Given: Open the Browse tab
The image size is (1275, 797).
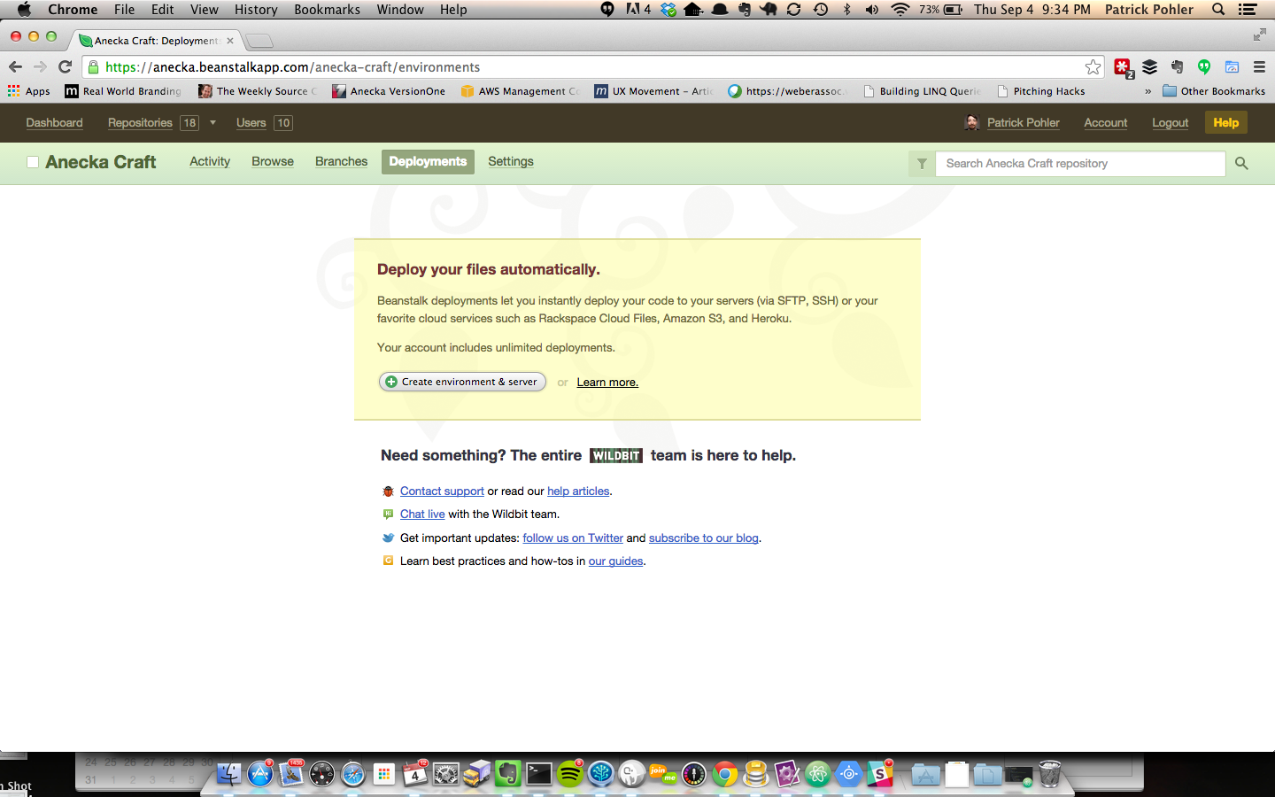Looking at the screenshot, I should click(273, 161).
